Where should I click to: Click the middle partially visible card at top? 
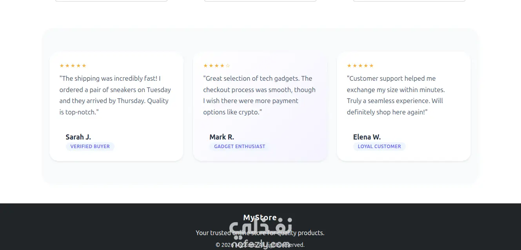pyautogui.click(x=260, y=1)
